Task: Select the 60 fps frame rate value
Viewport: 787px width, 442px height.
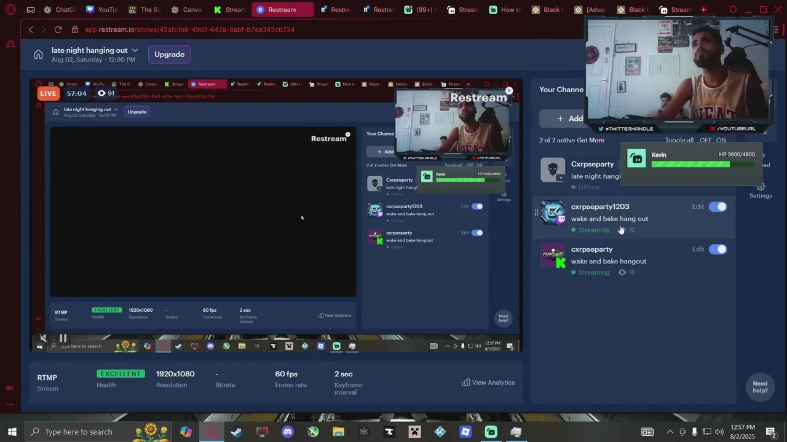Action: [287, 374]
